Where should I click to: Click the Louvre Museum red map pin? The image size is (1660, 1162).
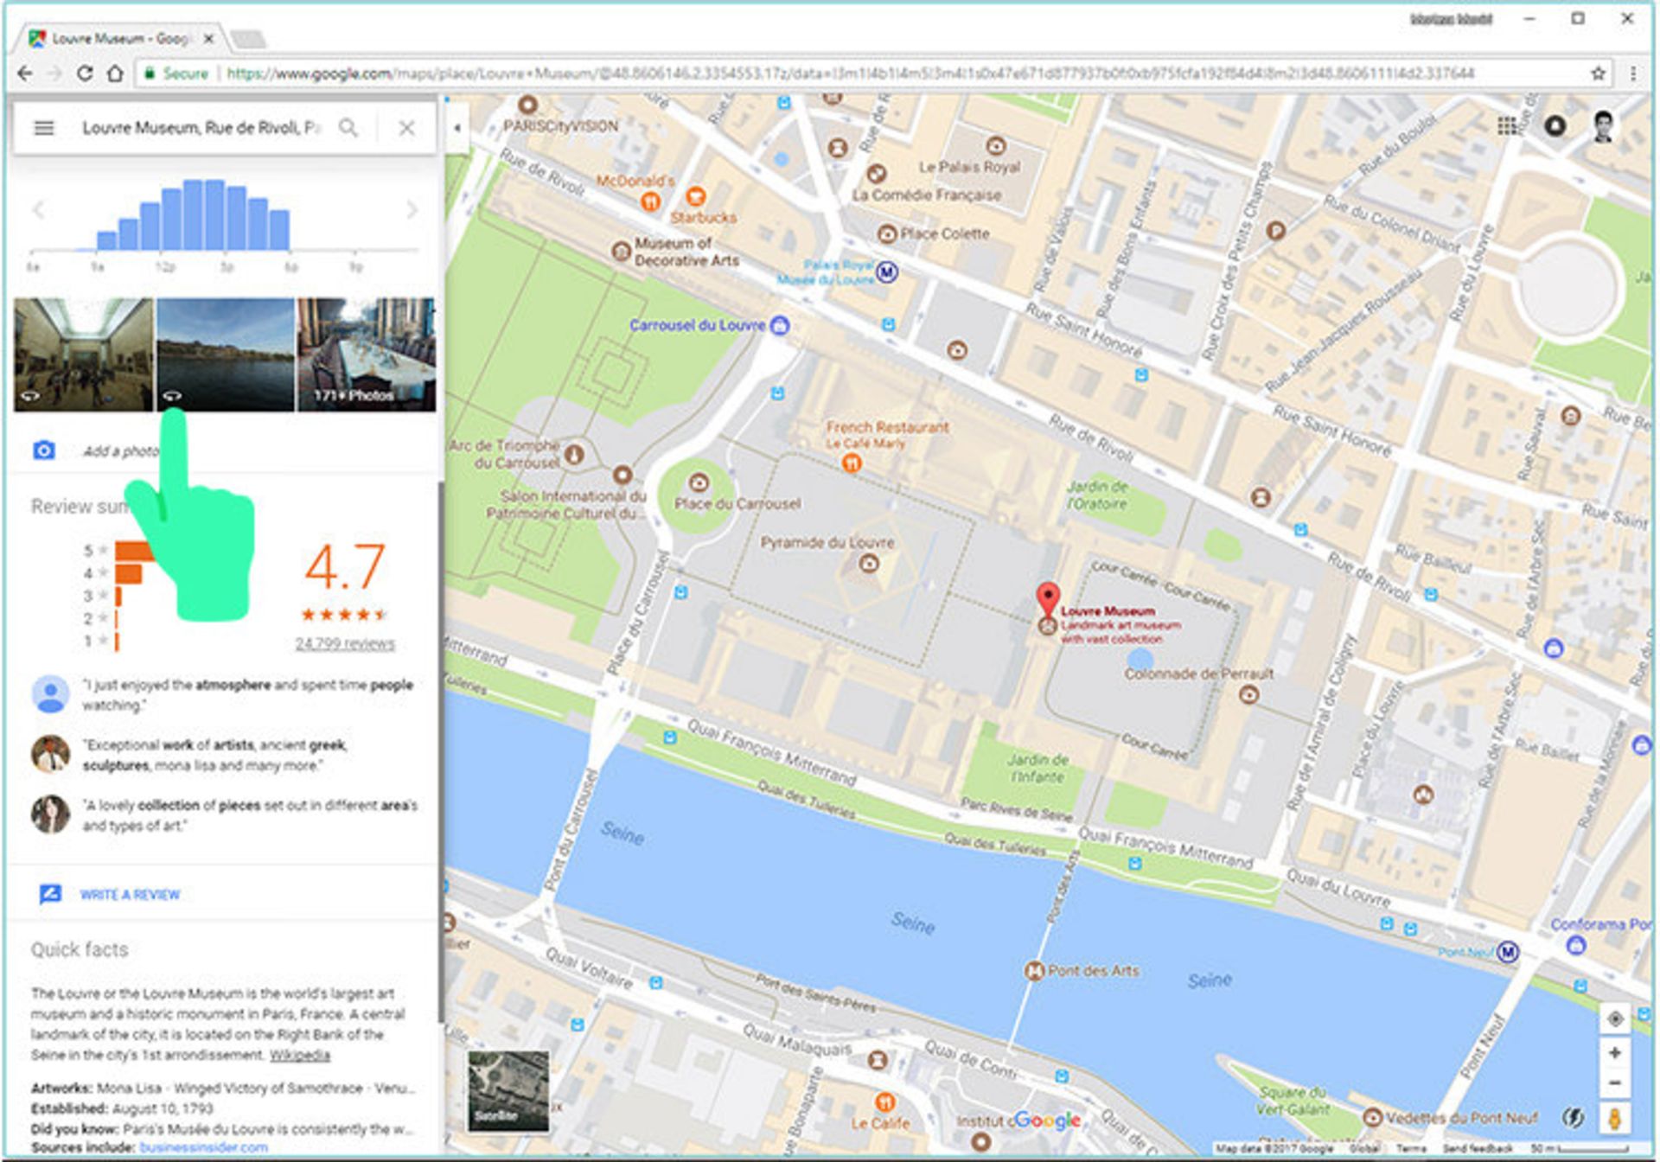click(x=1048, y=599)
